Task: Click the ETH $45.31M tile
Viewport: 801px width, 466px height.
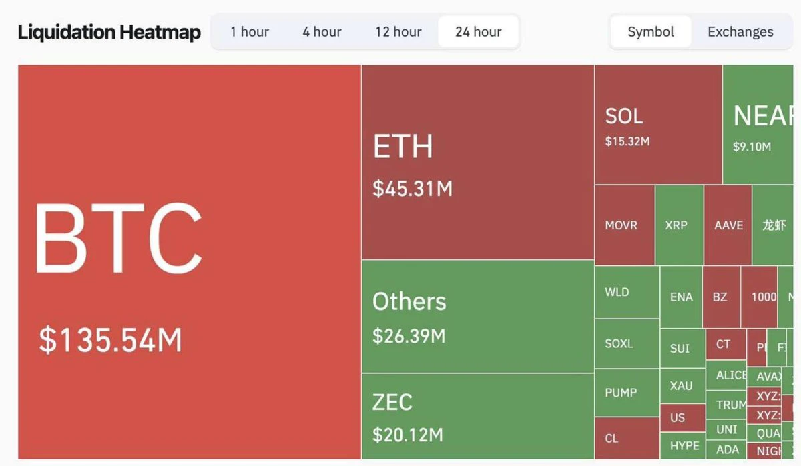Action: click(x=478, y=162)
